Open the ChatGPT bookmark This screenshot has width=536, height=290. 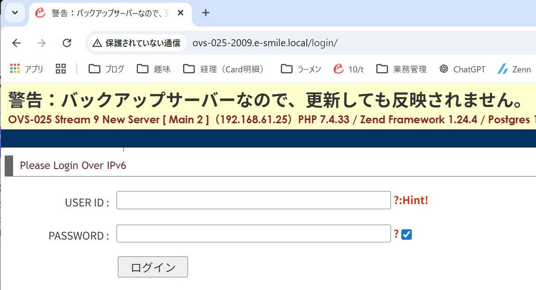point(462,69)
